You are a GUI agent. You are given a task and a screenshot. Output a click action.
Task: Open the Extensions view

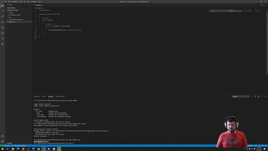coord(3,33)
